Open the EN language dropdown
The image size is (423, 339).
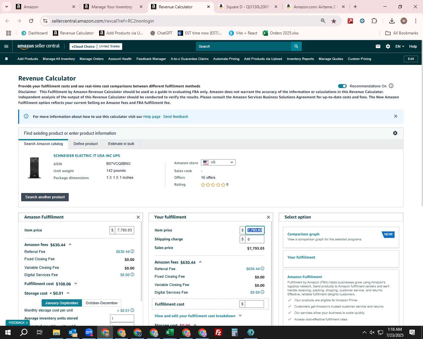(400, 46)
